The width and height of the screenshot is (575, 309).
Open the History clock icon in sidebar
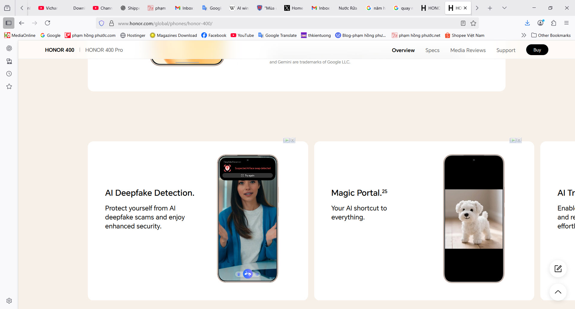(9, 74)
